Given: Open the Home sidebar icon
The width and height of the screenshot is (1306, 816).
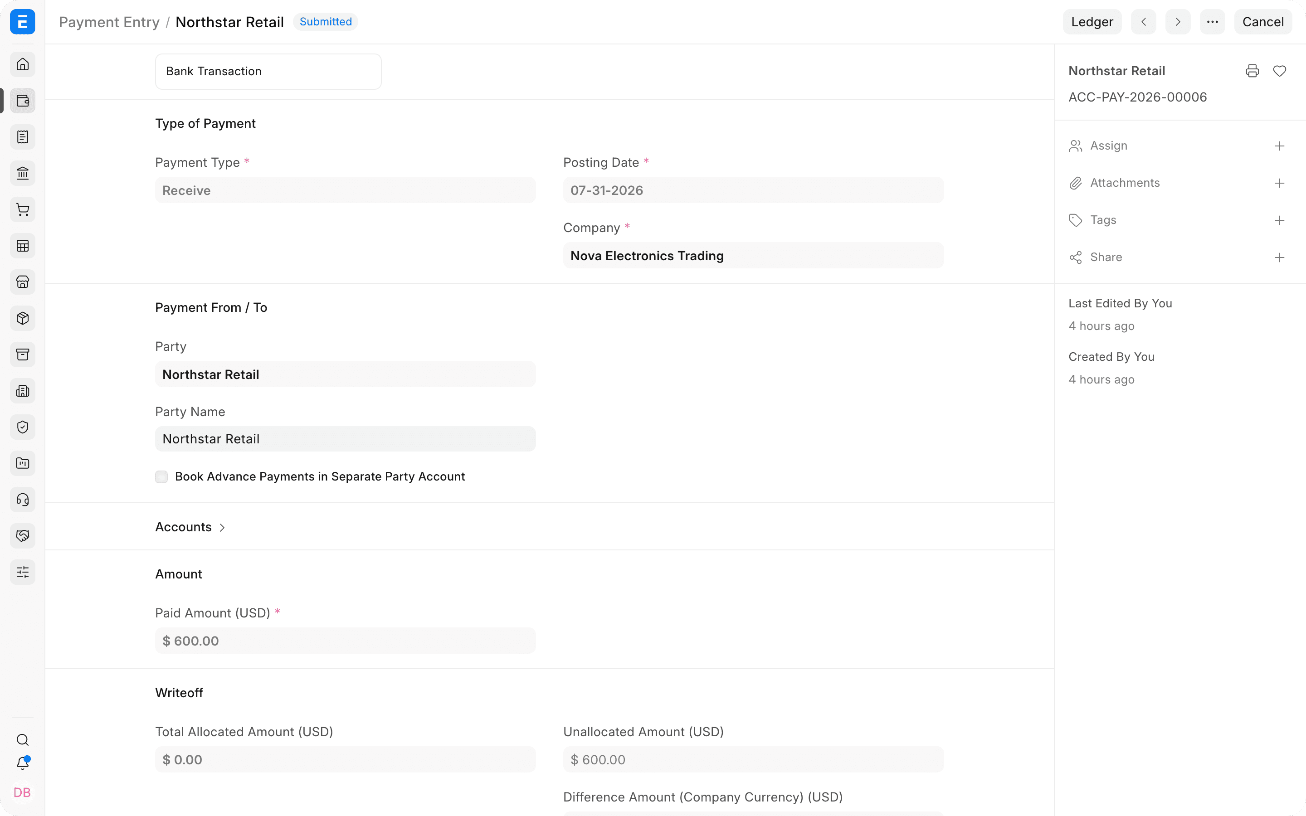Looking at the screenshot, I should 23,64.
